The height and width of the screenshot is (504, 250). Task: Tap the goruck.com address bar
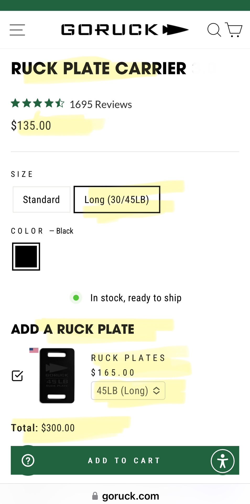coord(130,496)
